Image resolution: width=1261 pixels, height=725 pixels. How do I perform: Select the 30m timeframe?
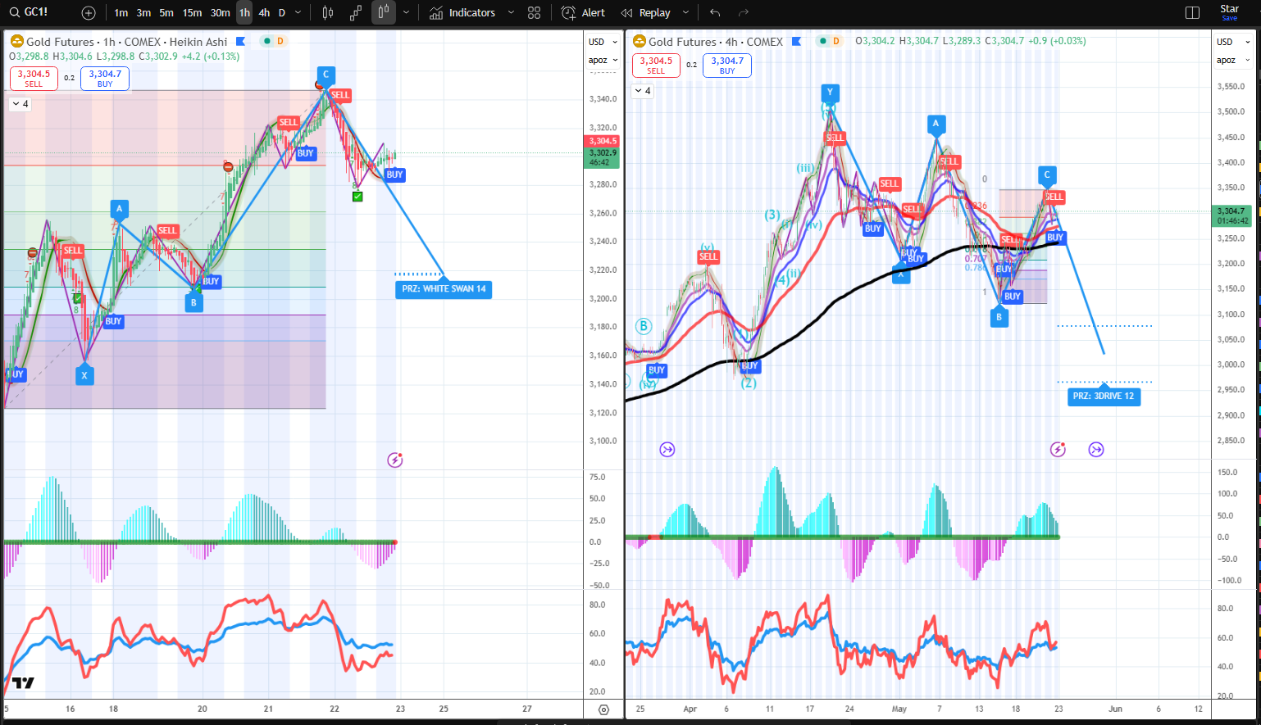pyautogui.click(x=220, y=13)
